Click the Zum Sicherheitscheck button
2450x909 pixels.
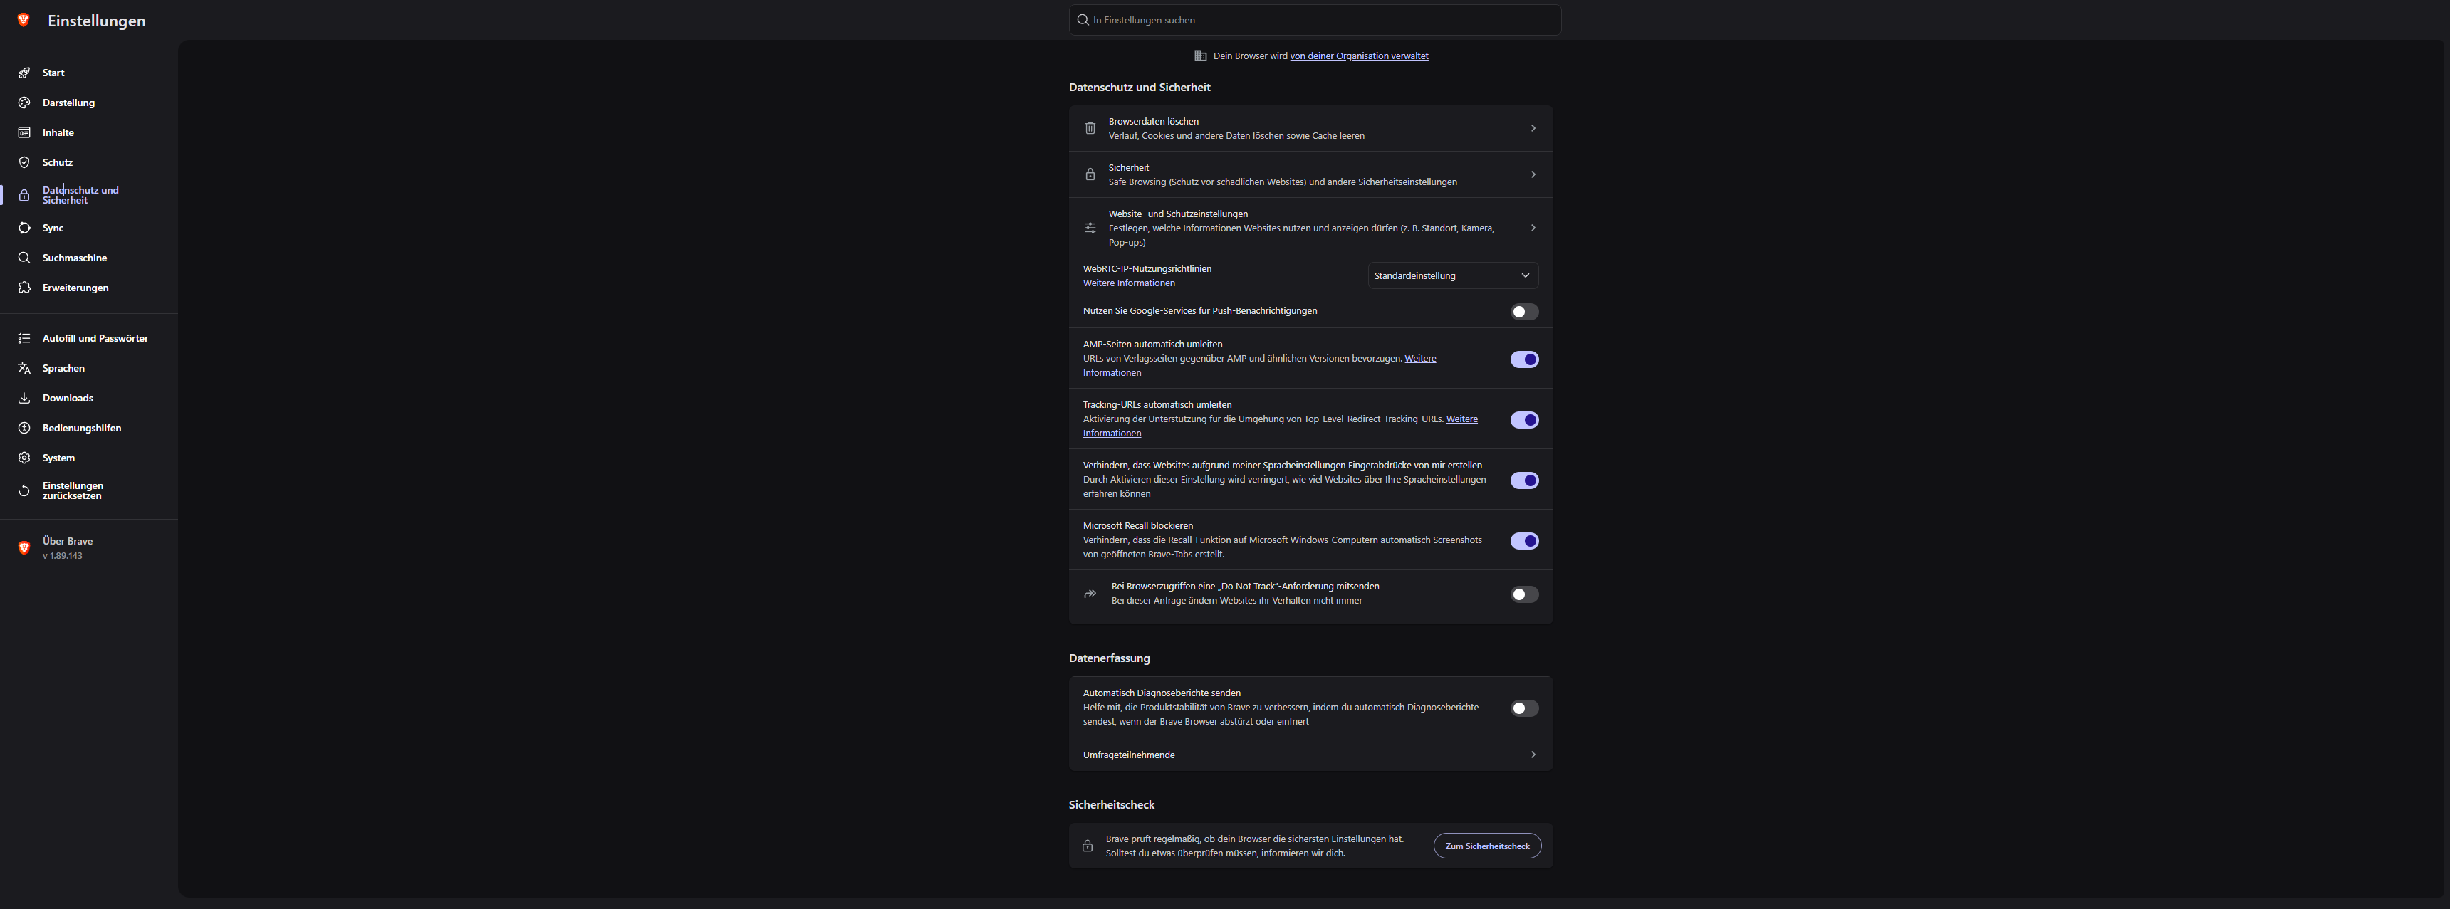[1486, 846]
